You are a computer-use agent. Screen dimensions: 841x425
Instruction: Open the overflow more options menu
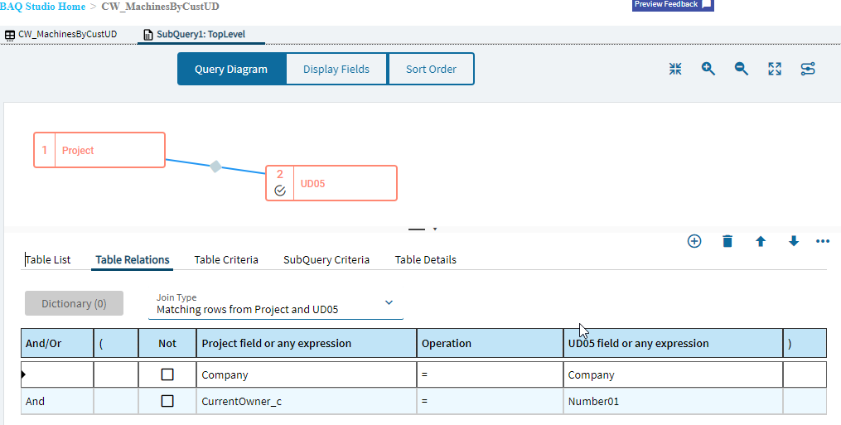[823, 241]
